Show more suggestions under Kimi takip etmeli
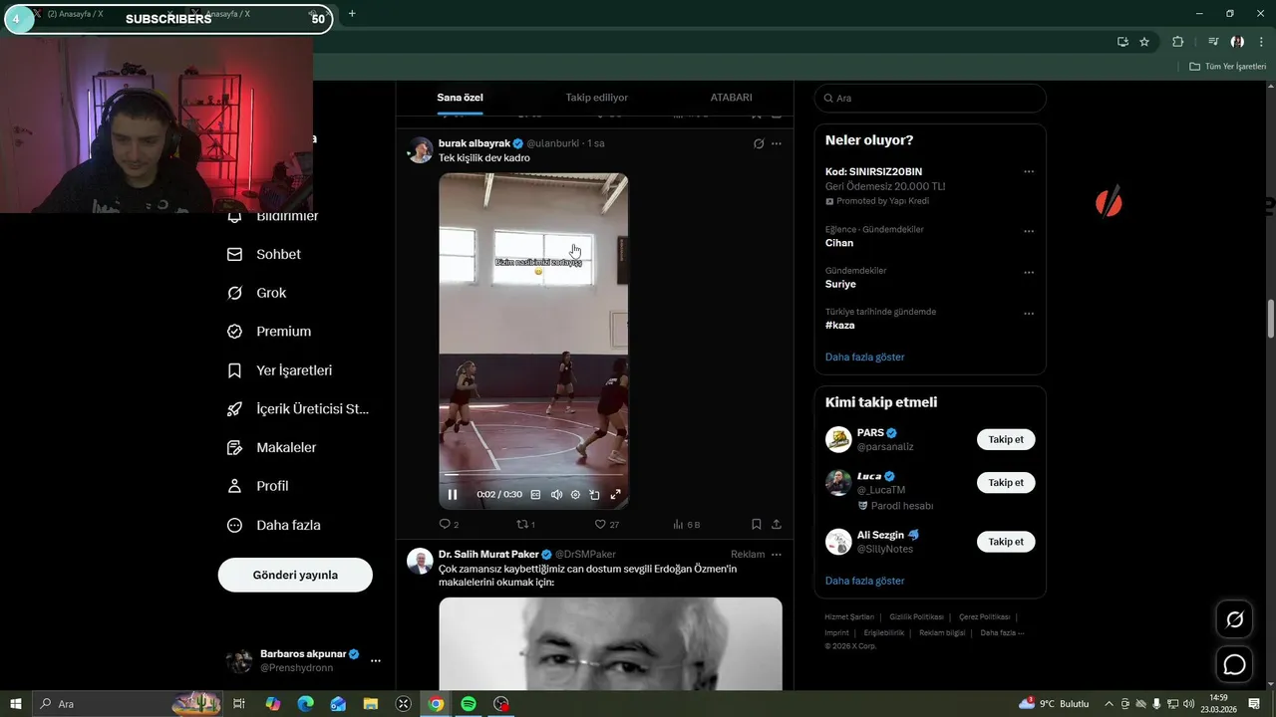 tap(864, 581)
